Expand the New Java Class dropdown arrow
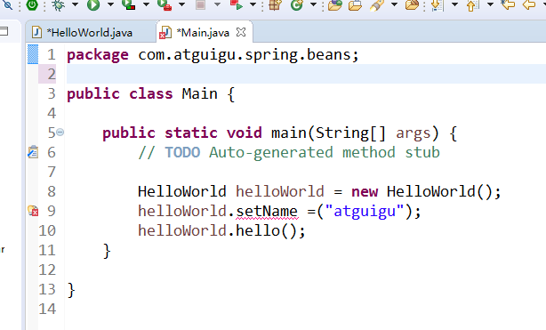The image size is (546, 330). click(x=313, y=4)
